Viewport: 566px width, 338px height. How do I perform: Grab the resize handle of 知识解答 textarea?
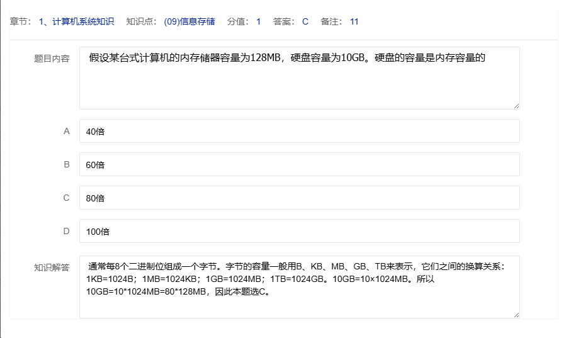pyautogui.click(x=516, y=315)
